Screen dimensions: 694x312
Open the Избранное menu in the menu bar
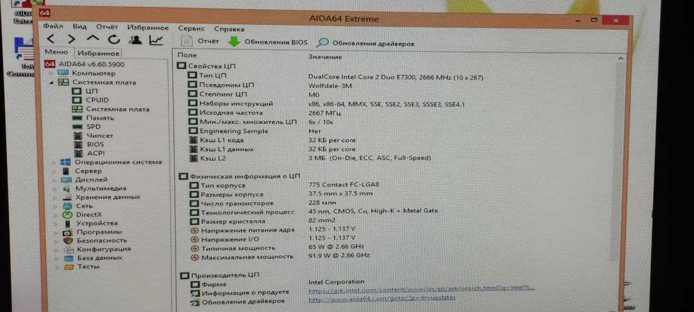point(148,28)
